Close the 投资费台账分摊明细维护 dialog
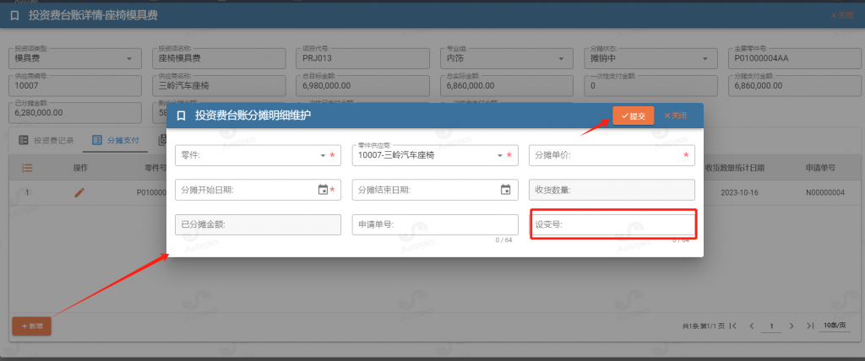The width and height of the screenshot is (865, 361). tap(675, 116)
